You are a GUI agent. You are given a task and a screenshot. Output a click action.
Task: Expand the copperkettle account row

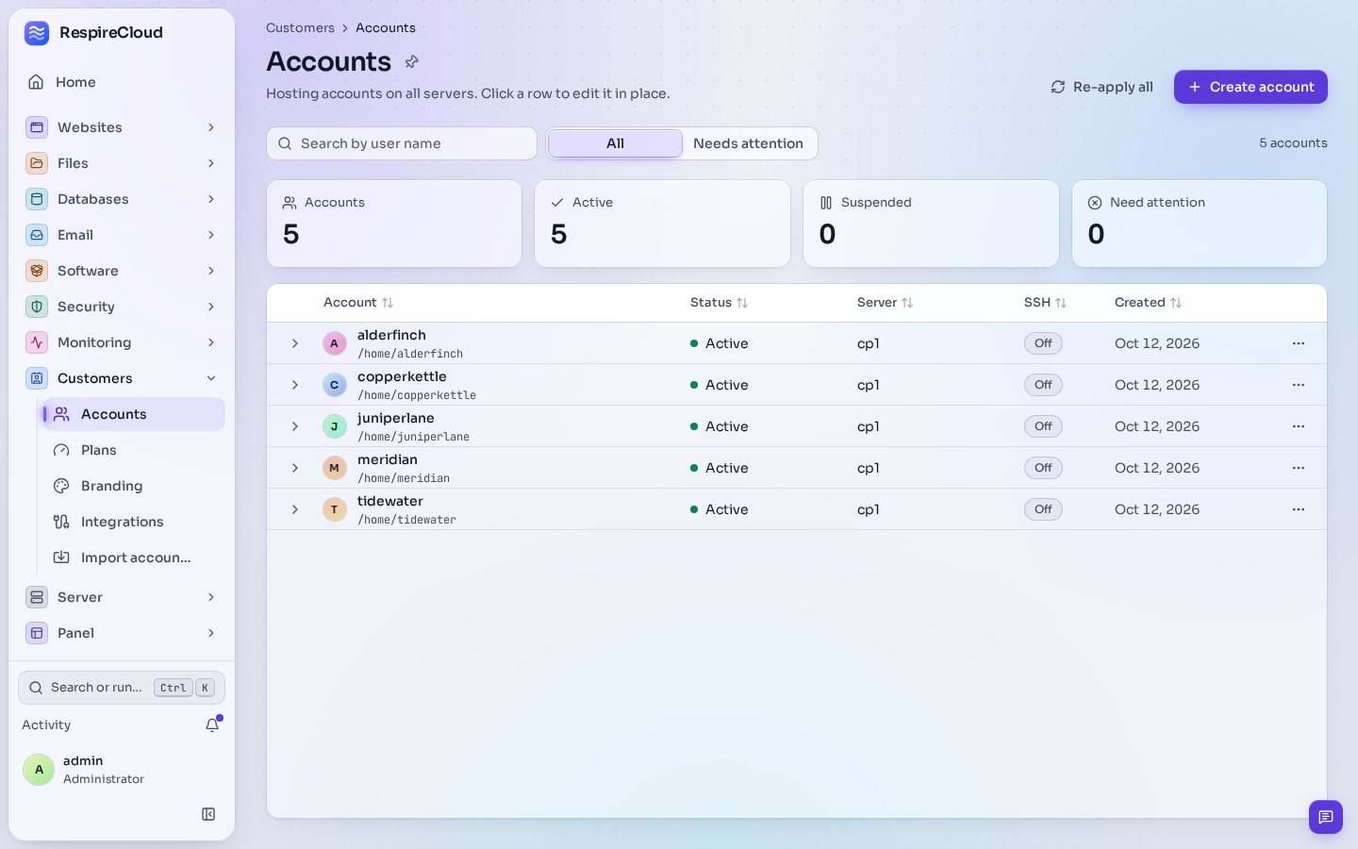click(295, 385)
